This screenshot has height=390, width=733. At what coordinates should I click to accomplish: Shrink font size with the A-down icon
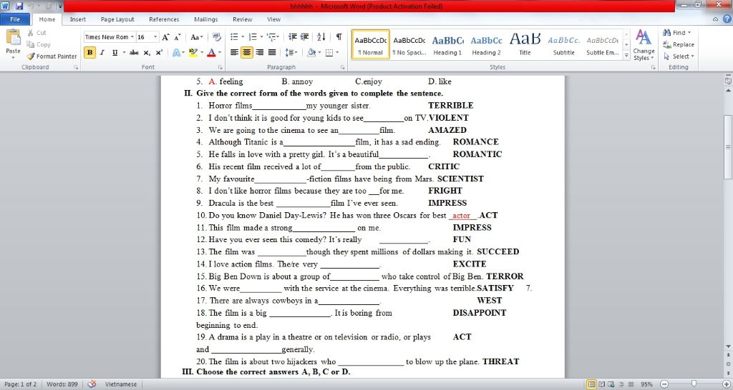pyautogui.click(x=178, y=37)
